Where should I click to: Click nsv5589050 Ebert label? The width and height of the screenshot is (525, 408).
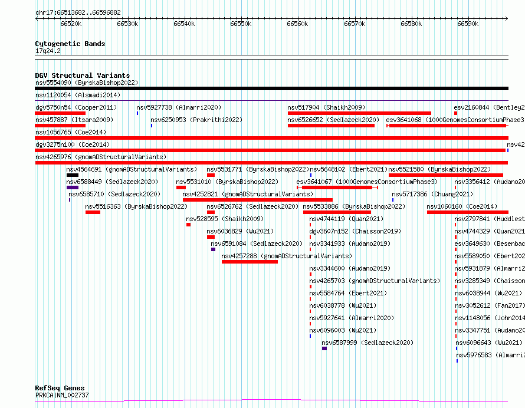click(490, 256)
